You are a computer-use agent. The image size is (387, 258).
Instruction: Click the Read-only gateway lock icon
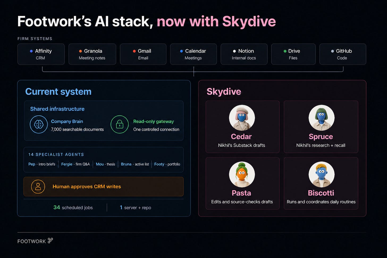click(120, 124)
